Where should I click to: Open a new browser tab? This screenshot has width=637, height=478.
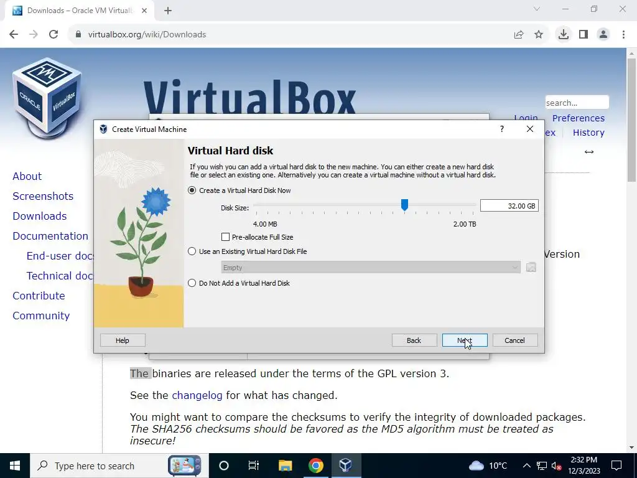pos(168,11)
